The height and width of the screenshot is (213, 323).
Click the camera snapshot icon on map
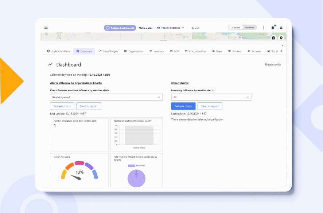point(274,38)
